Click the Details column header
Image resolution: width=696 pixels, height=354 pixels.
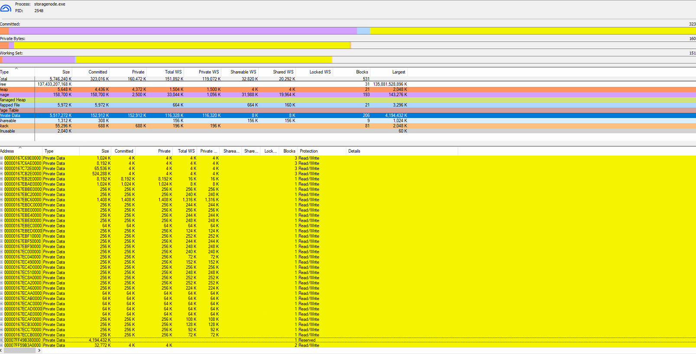(x=354, y=151)
